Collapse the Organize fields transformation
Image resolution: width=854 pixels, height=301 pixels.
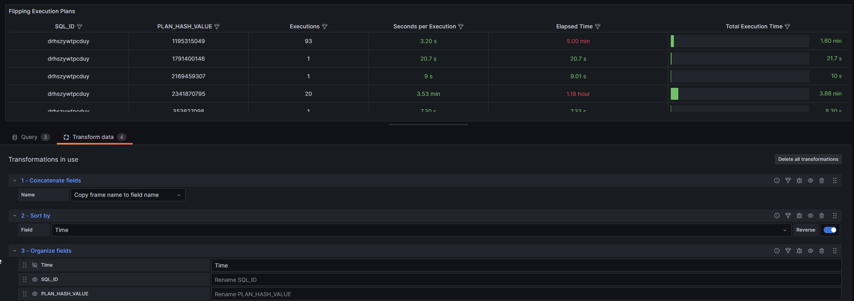[15, 251]
